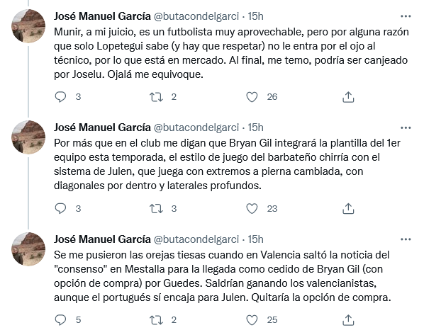Retweet the tweet about Mestalla consensus

(156, 320)
